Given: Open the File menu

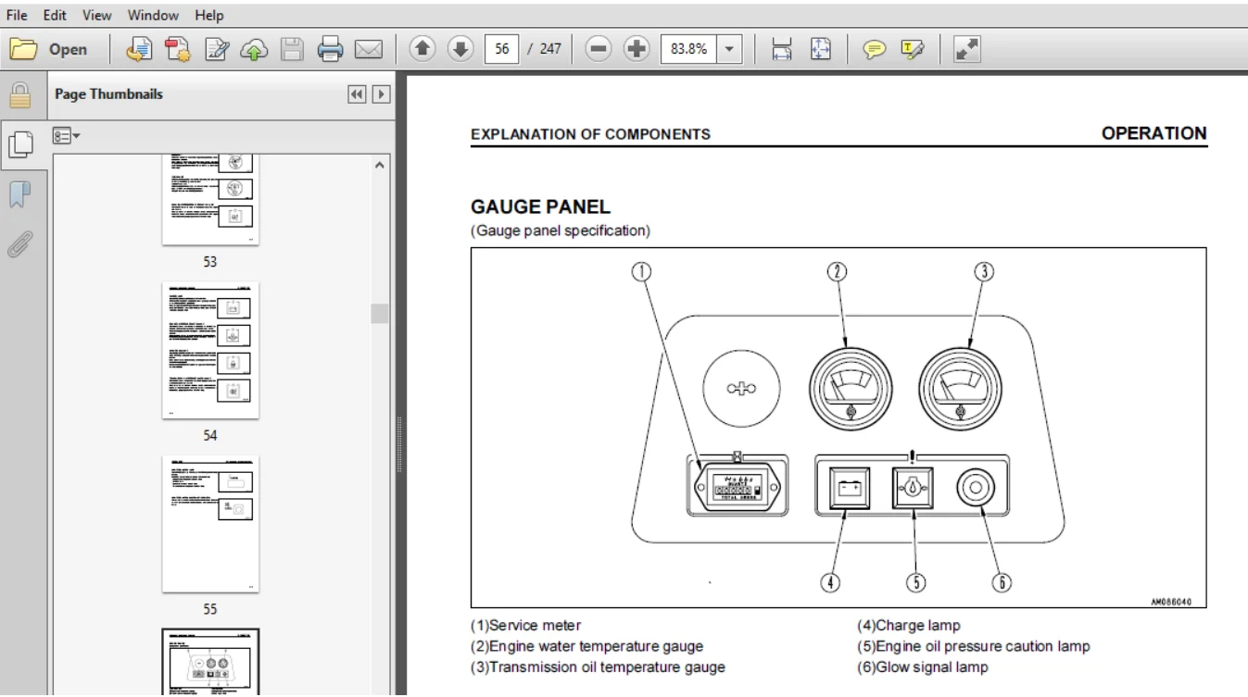Looking at the screenshot, I should (17, 16).
